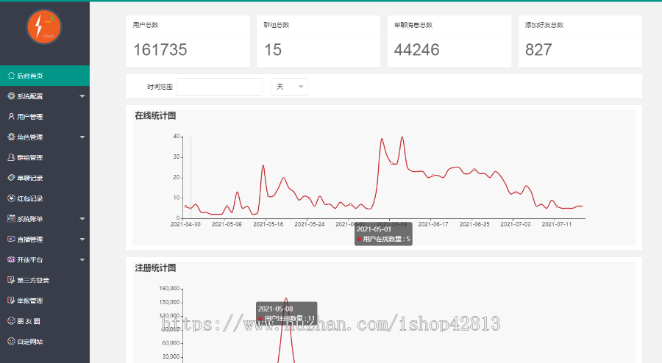Click the 群组总数 card value 15
The height and width of the screenshot is (363, 662).
pos(273,50)
